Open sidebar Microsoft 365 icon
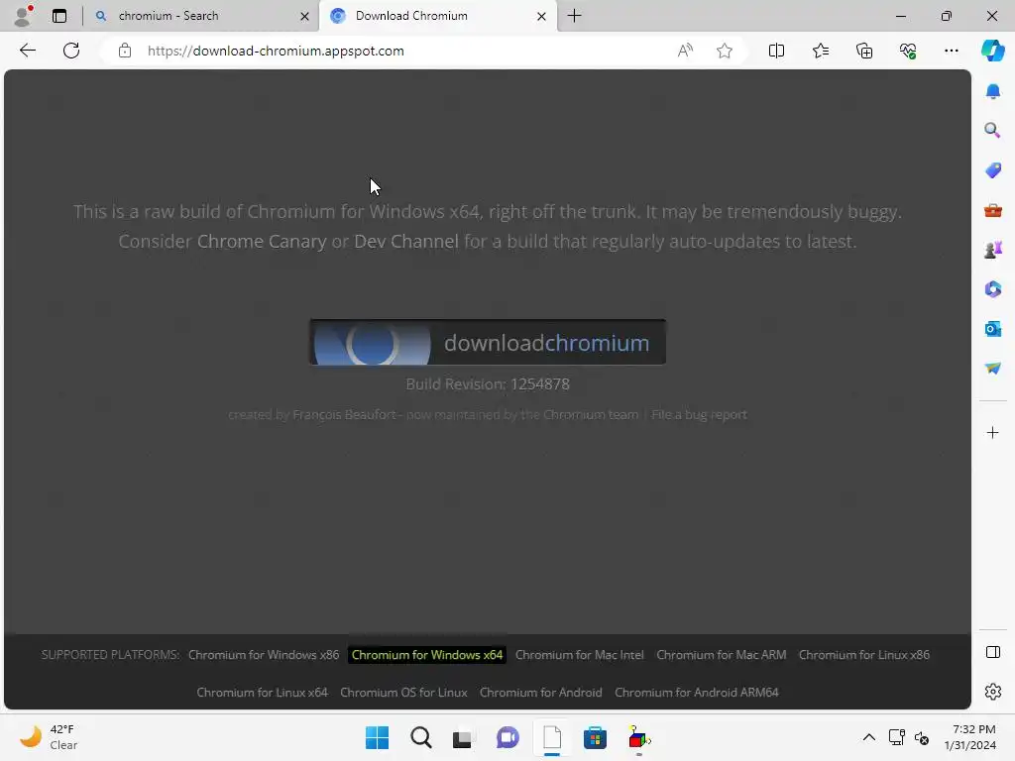This screenshot has width=1015, height=761. 992,289
